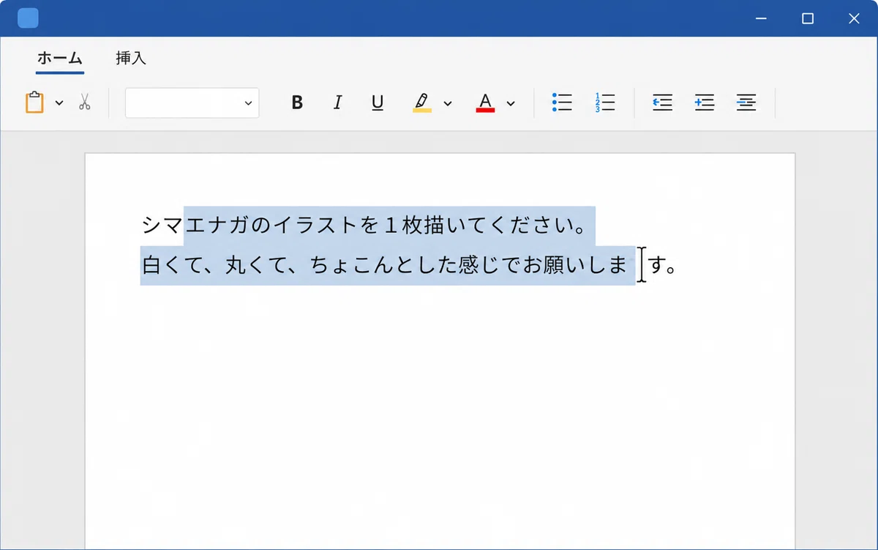878x550 pixels.
Task: Switch to the ホーム tab
Action: coord(60,59)
